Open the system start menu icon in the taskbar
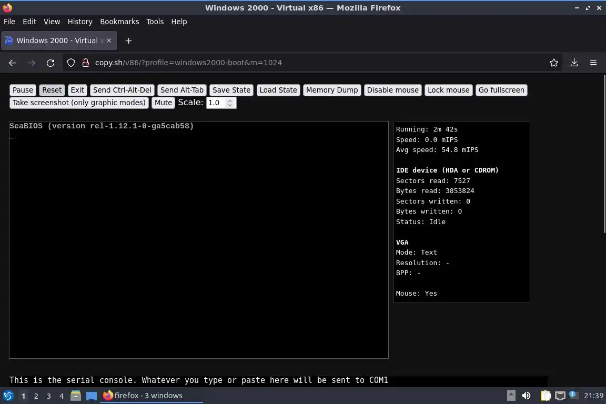The width and height of the screenshot is (606, 404). coord(8,396)
